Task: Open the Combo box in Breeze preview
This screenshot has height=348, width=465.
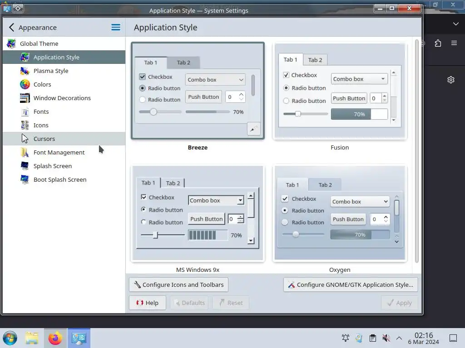Action: (x=215, y=80)
